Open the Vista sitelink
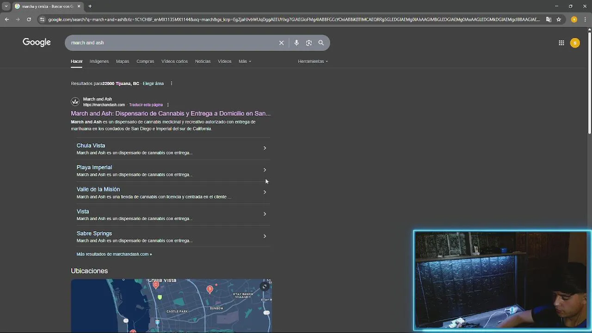The height and width of the screenshot is (333, 592). [83, 211]
